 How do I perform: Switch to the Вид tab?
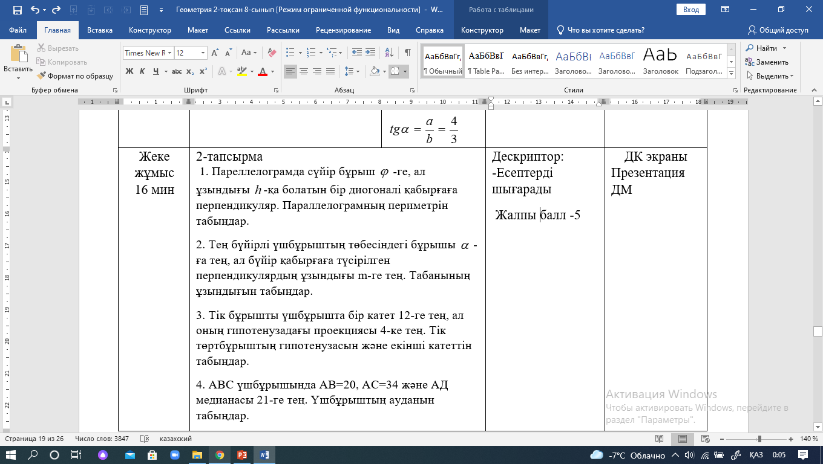pos(393,30)
